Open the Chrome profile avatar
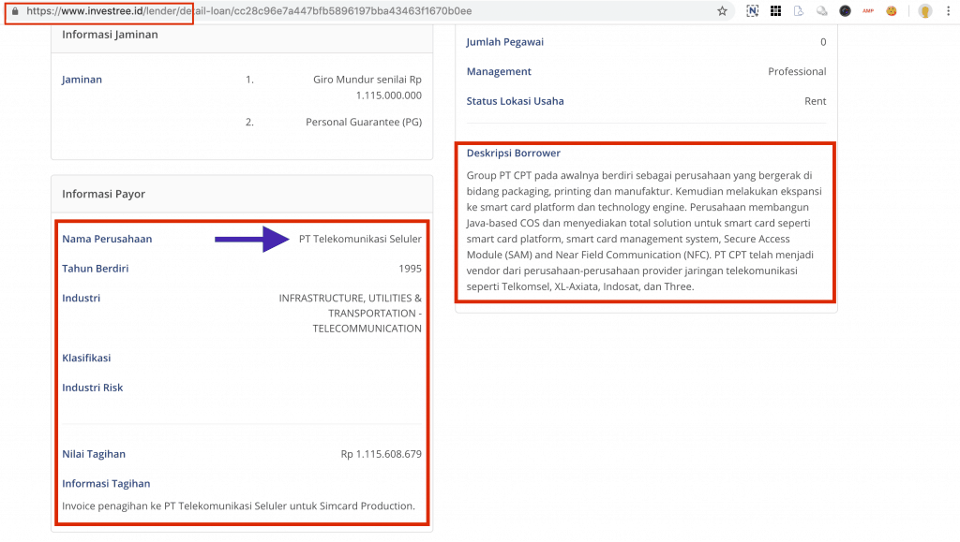 [924, 11]
